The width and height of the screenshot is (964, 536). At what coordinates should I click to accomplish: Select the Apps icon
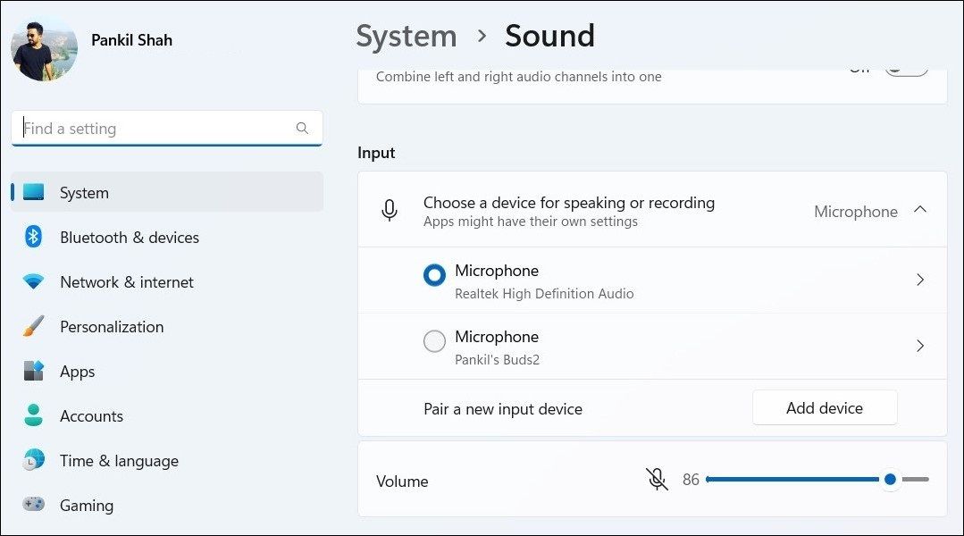(33, 372)
